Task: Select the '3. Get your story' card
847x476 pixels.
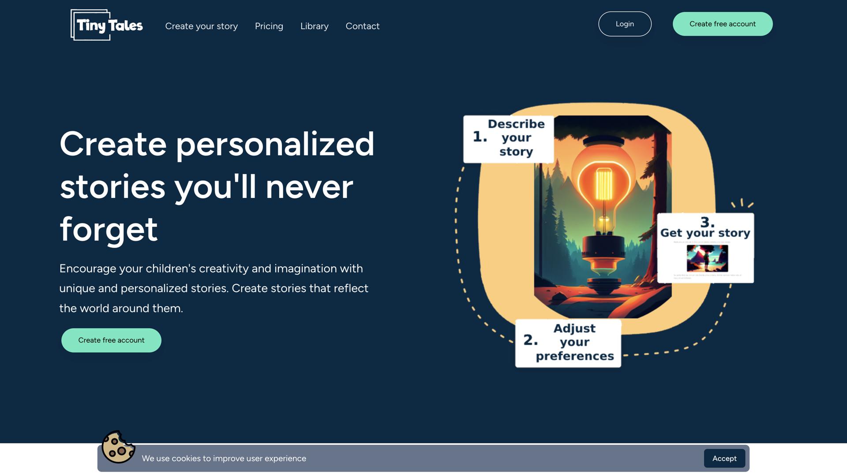Action: (x=705, y=248)
